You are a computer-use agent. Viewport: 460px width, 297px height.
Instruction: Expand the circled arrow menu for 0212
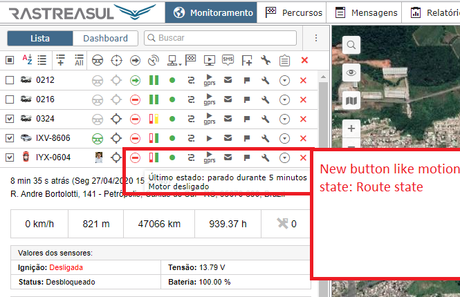point(284,80)
